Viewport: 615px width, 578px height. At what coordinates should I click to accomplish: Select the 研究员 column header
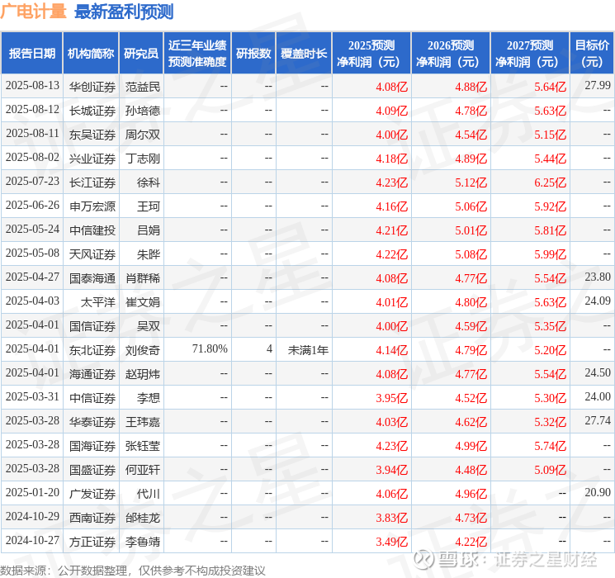point(141,54)
